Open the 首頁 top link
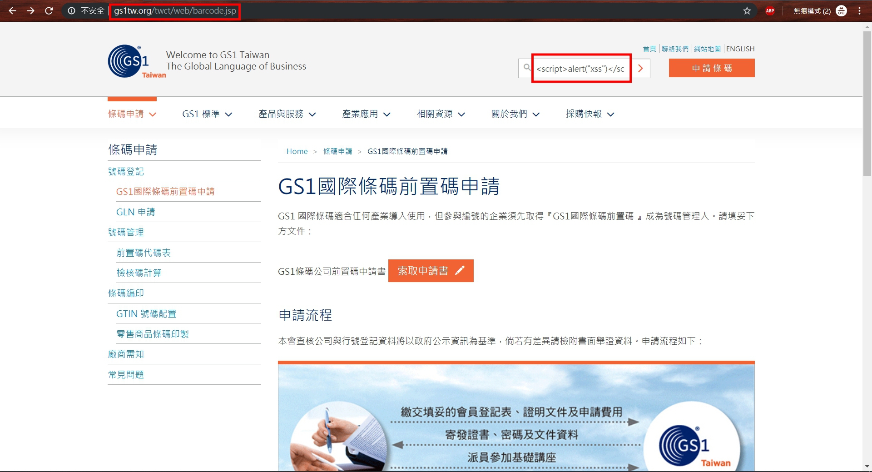The width and height of the screenshot is (872, 472). click(x=649, y=49)
